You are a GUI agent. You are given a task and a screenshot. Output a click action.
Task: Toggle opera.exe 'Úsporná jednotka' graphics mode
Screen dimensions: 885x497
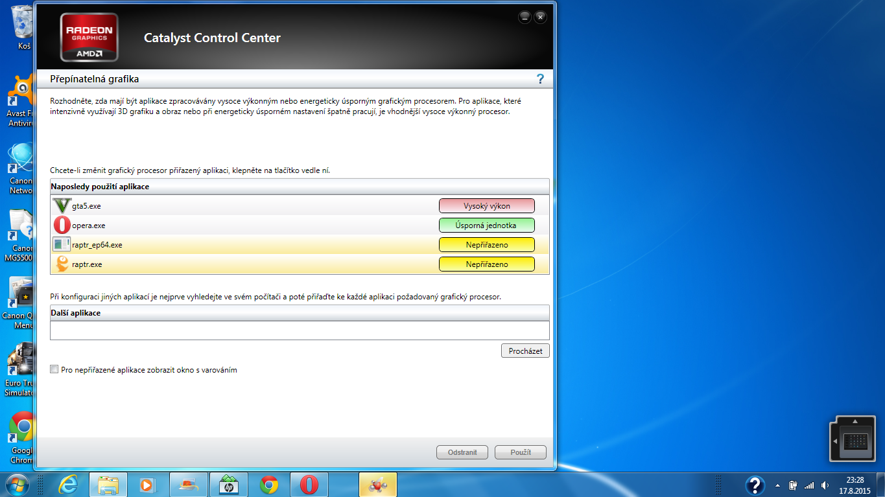[x=486, y=225]
